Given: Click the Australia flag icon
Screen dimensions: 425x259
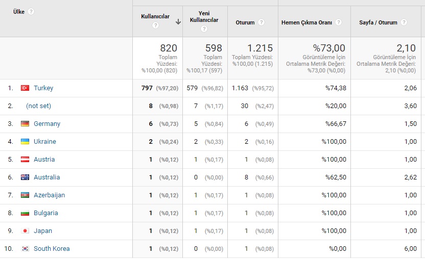Looking at the screenshot, I should click(x=25, y=177).
